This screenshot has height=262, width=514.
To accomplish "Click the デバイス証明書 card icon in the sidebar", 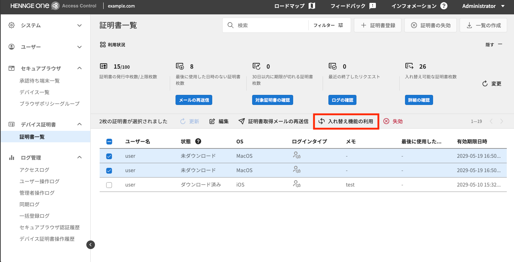I will coord(12,124).
